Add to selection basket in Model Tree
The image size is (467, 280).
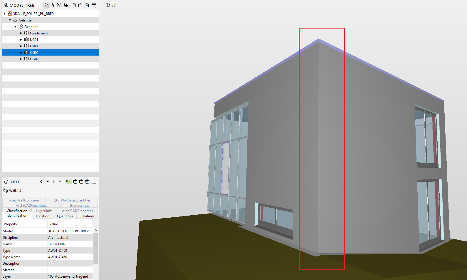pyautogui.click(x=74, y=5)
